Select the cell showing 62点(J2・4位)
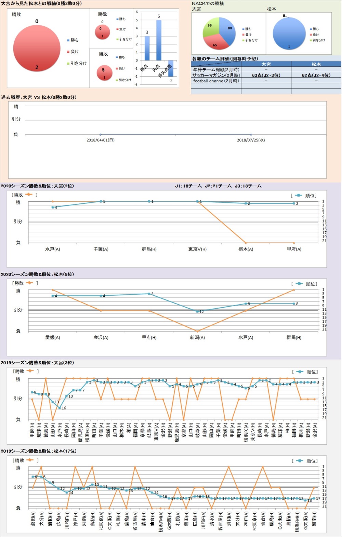The width and height of the screenshot is (342, 537). point(316,75)
